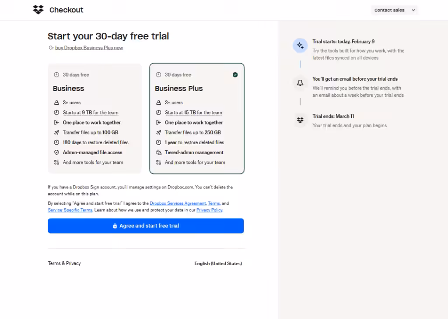Screen dimensions: 448x319
Task: Open the Contact sales dropdown
Action: pos(394,10)
